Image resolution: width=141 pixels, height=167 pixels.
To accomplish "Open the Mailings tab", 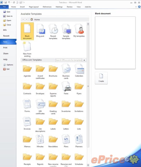I will [59, 7].
